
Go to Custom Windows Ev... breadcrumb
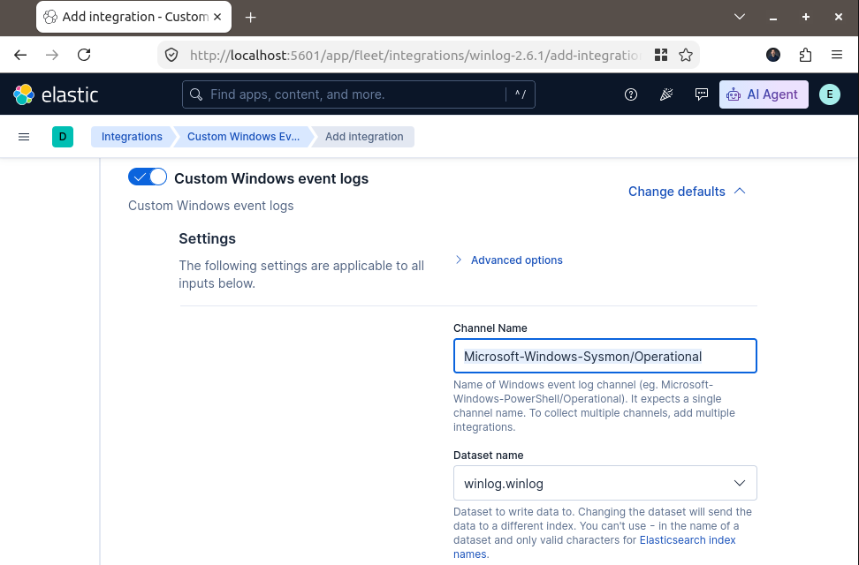243,136
